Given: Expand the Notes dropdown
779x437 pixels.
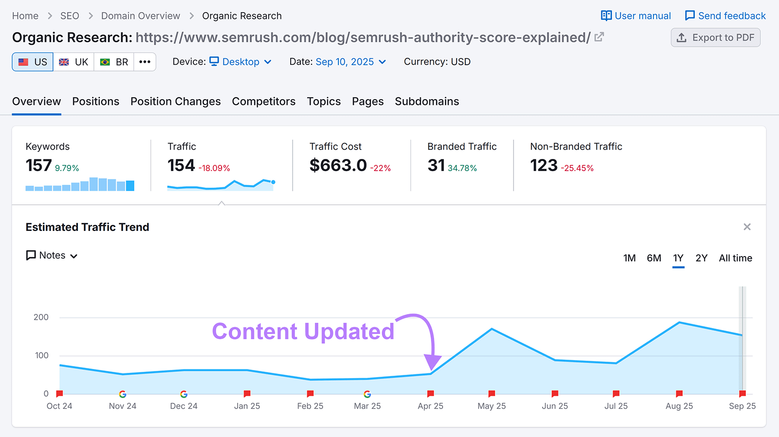Looking at the screenshot, I should [52, 255].
